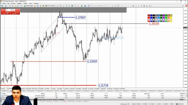Toggle the Navigator panel icon

pos(16,6)
